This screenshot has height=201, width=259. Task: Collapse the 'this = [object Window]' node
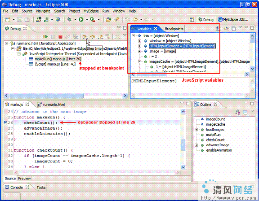[x=134, y=35]
